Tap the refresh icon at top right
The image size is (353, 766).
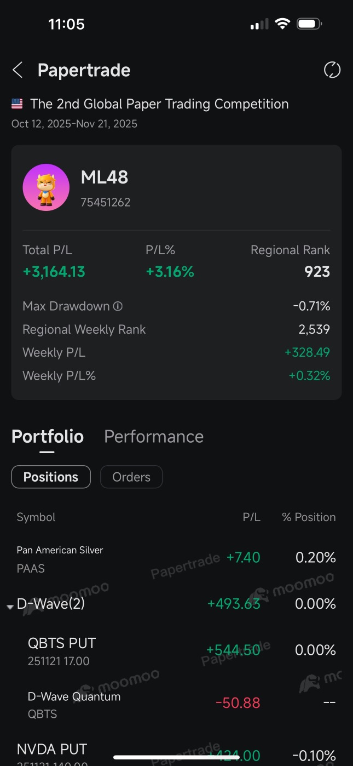point(332,70)
